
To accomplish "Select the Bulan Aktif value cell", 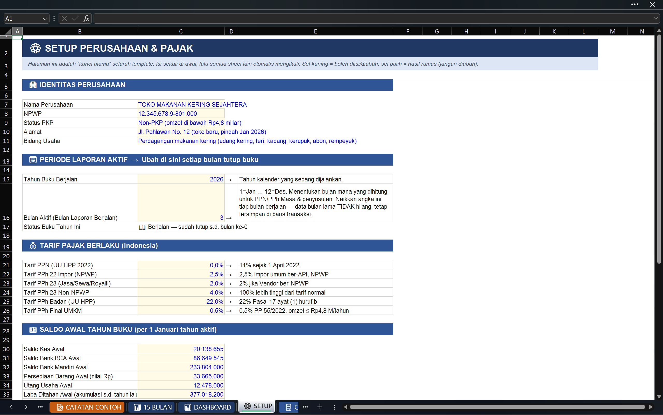I will point(181,202).
